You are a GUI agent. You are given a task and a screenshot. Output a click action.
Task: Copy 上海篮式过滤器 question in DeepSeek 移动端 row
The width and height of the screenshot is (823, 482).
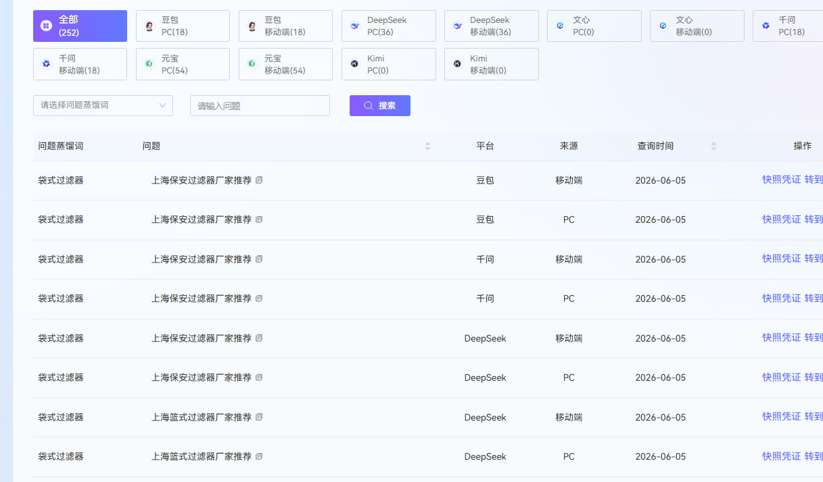259,417
